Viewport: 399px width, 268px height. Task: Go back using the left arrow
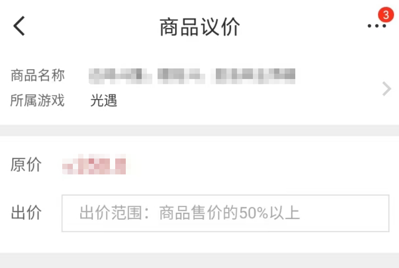tap(19, 26)
